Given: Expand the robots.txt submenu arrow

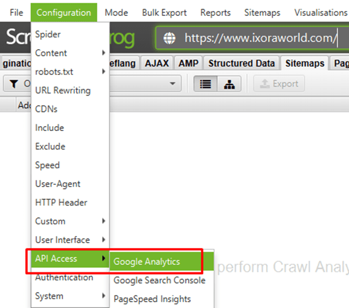Looking at the screenshot, I should [x=103, y=71].
